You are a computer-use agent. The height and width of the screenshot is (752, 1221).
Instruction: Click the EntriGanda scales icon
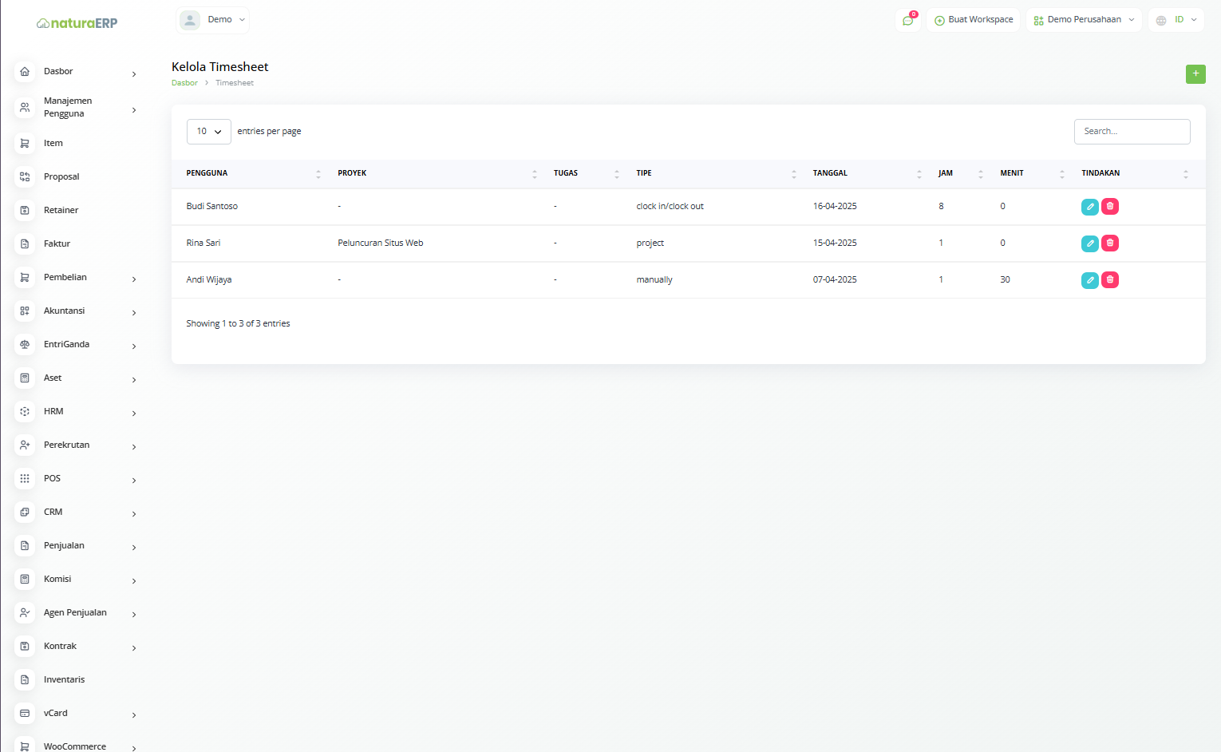click(x=25, y=344)
